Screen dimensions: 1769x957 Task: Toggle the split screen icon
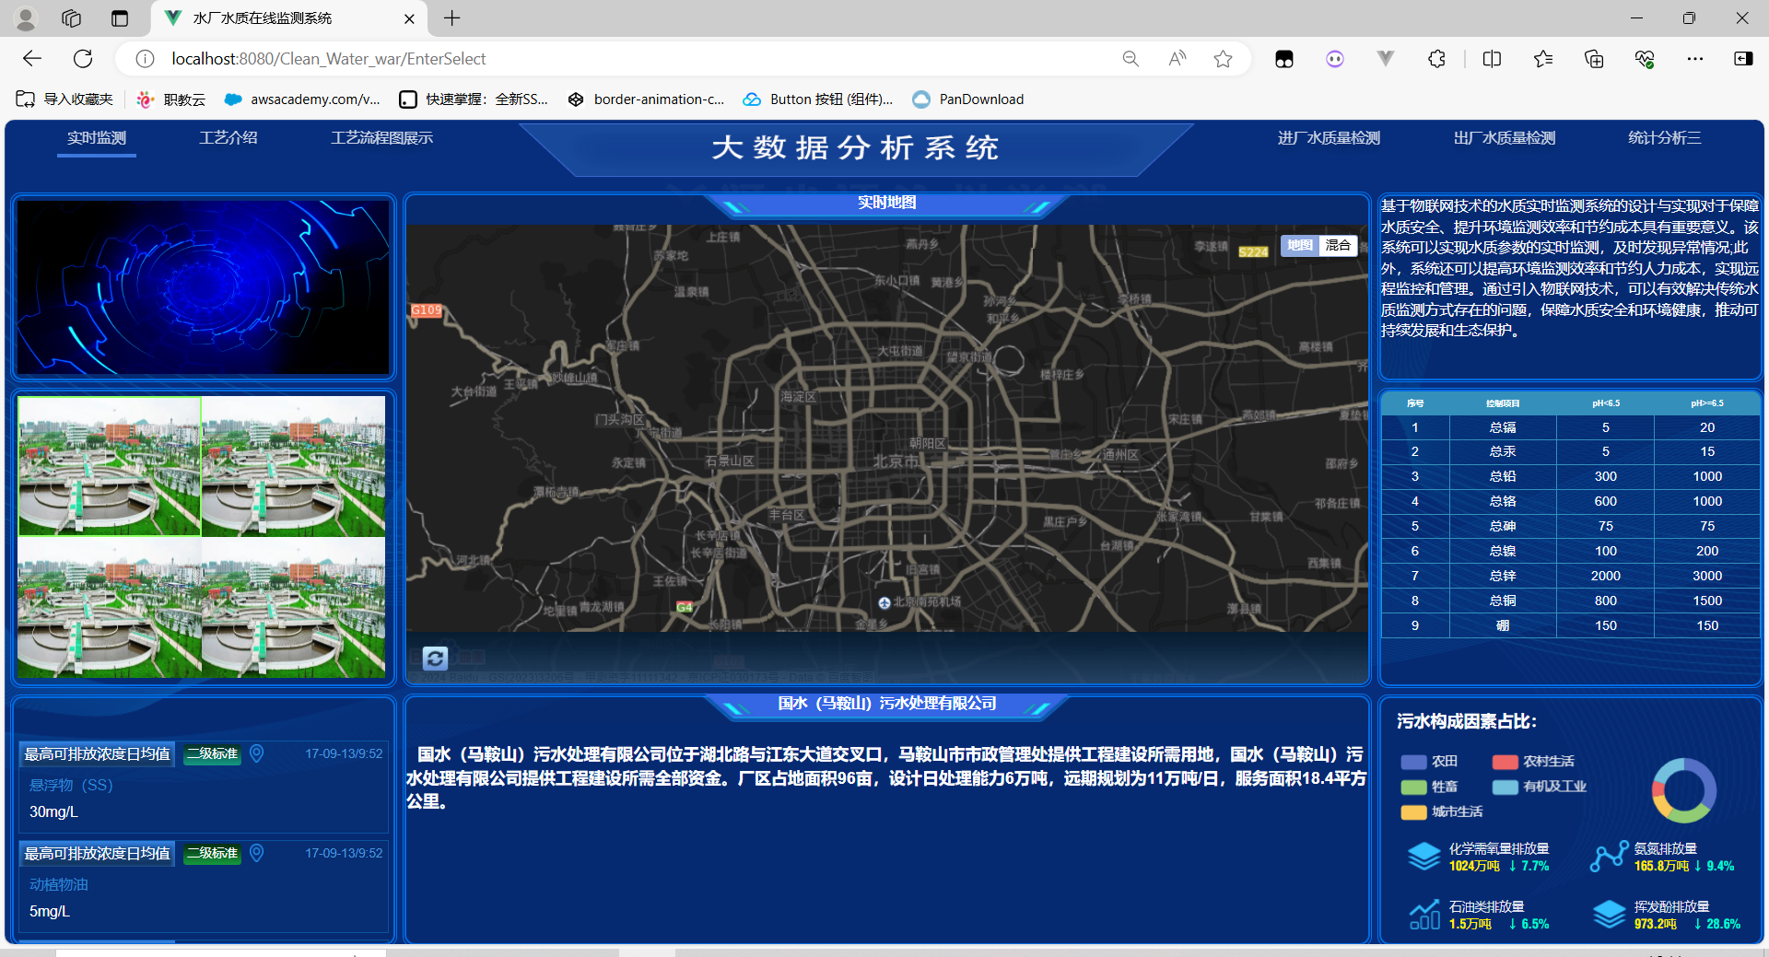(1492, 59)
